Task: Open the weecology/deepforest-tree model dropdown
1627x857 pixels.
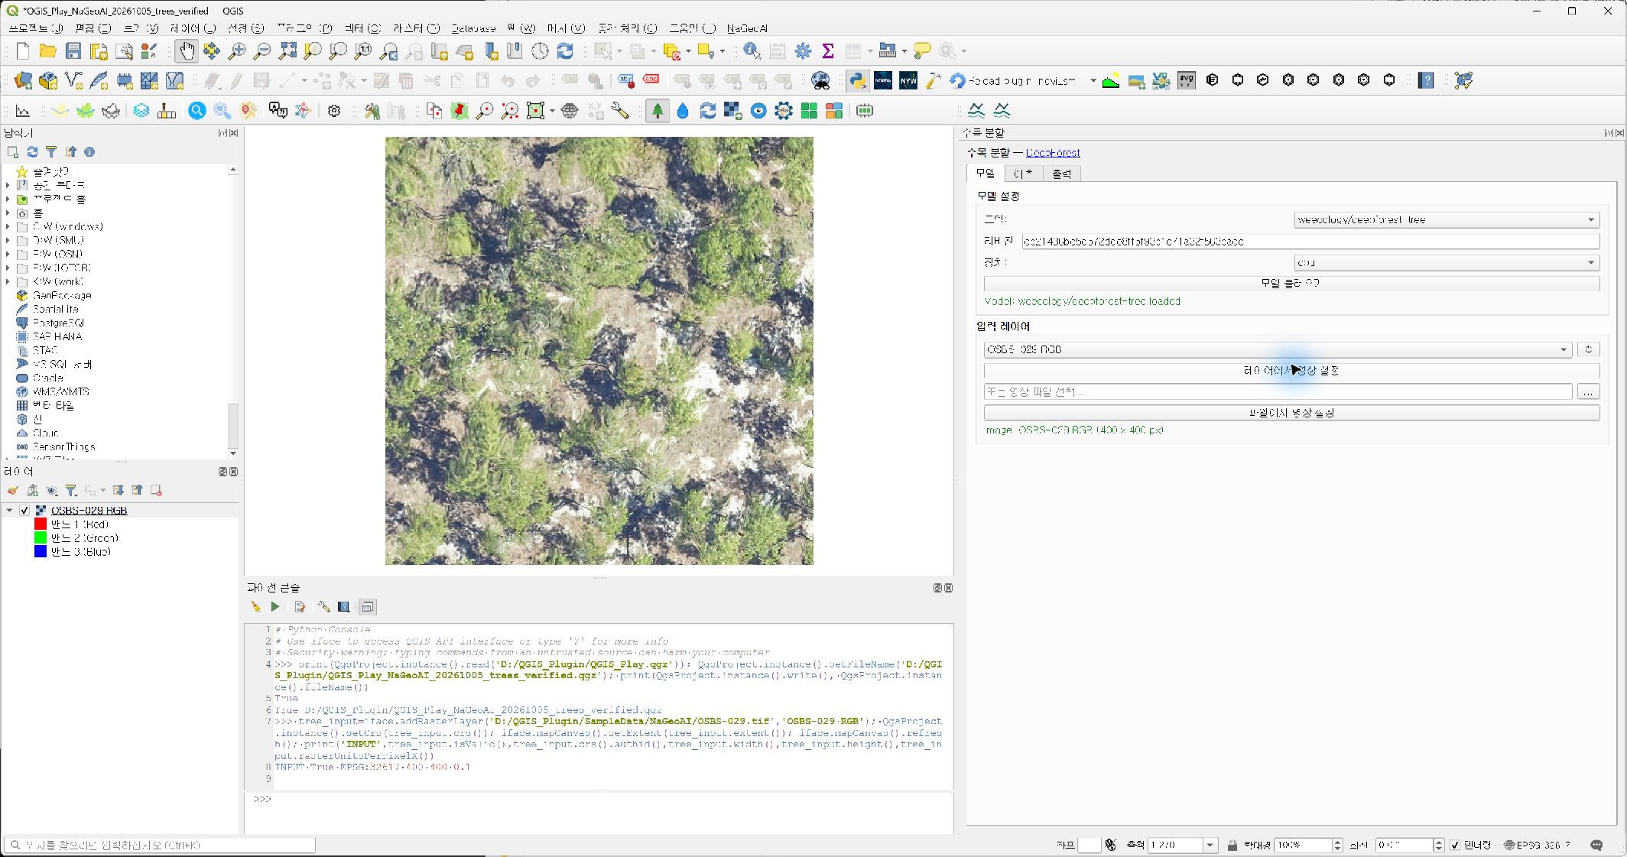Action: pos(1447,220)
